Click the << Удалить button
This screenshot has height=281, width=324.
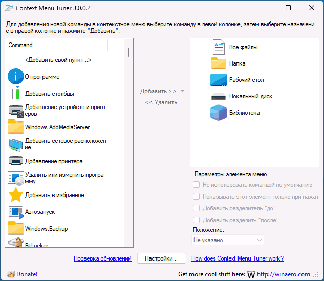coord(161,102)
